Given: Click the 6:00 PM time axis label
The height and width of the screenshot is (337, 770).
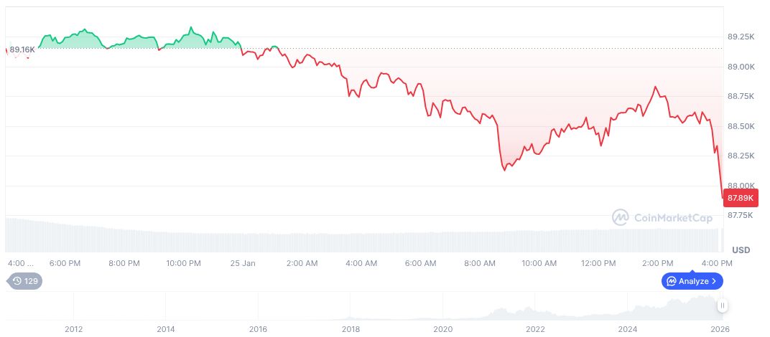Looking at the screenshot, I should (x=65, y=263).
